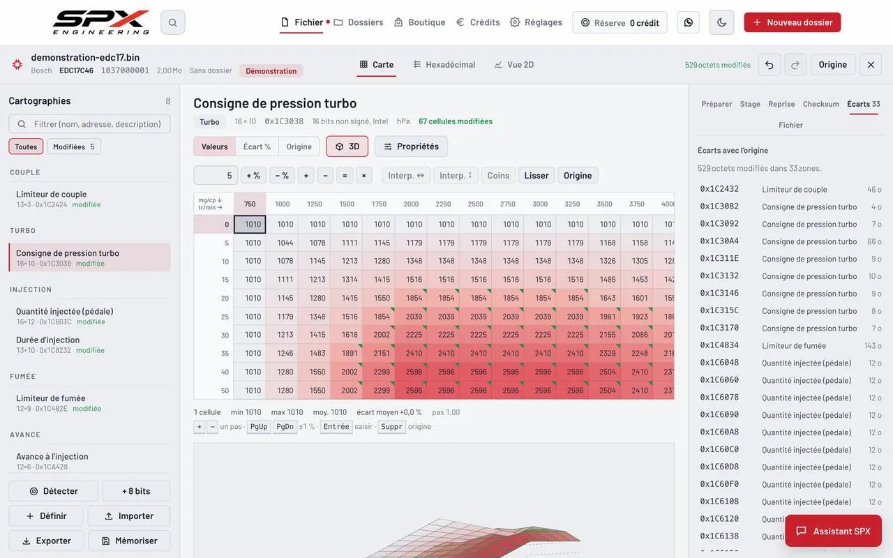Redo the modification arrow
Screen dimensions: 893x558
click(x=795, y=65)
